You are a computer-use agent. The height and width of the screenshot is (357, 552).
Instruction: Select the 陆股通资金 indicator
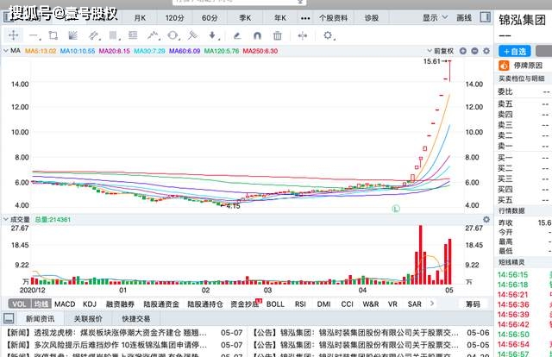(161, 304)
